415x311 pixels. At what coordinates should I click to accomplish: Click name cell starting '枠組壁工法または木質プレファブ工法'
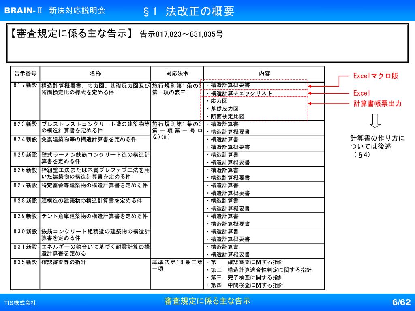click(x=95, y=173)
